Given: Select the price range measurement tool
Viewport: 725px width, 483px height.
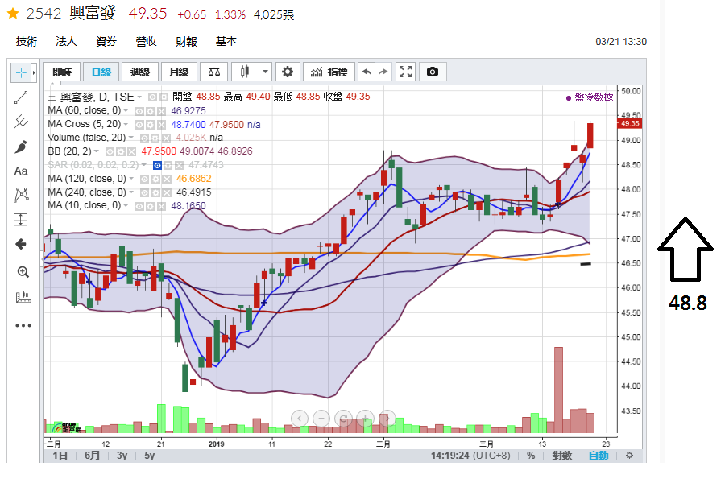Looking at the screenshot, I should click(x=21, y=219).
